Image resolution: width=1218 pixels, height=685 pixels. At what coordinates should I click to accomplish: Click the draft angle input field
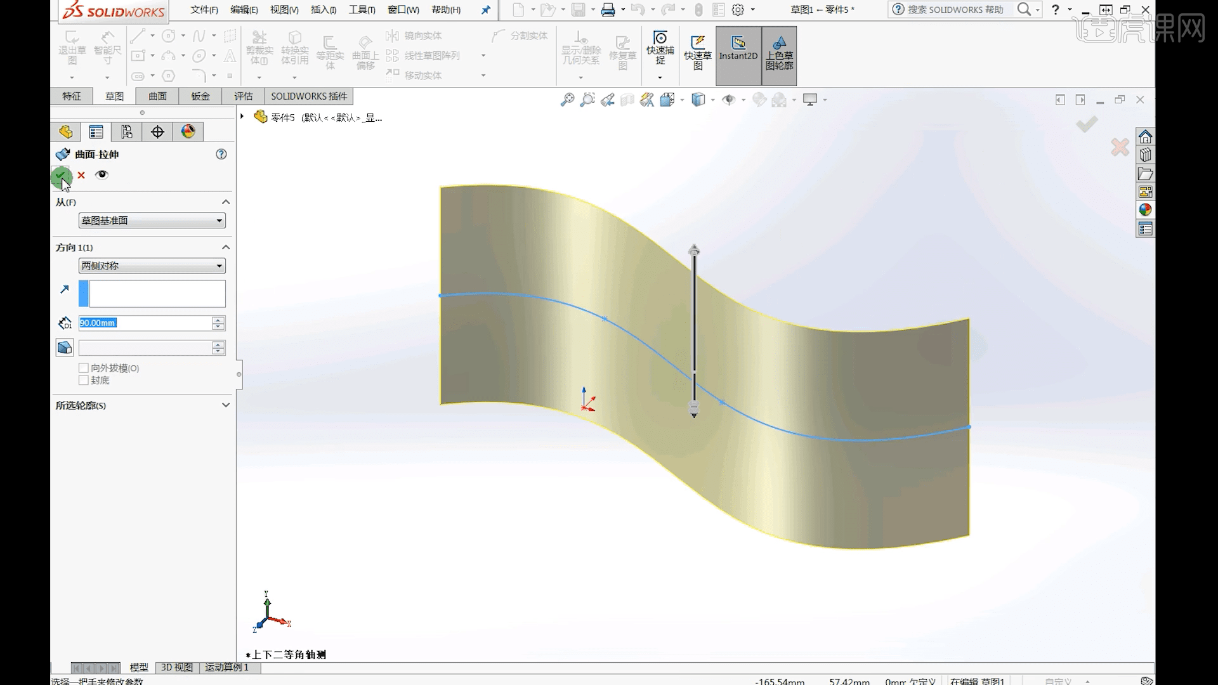point(145,348)
